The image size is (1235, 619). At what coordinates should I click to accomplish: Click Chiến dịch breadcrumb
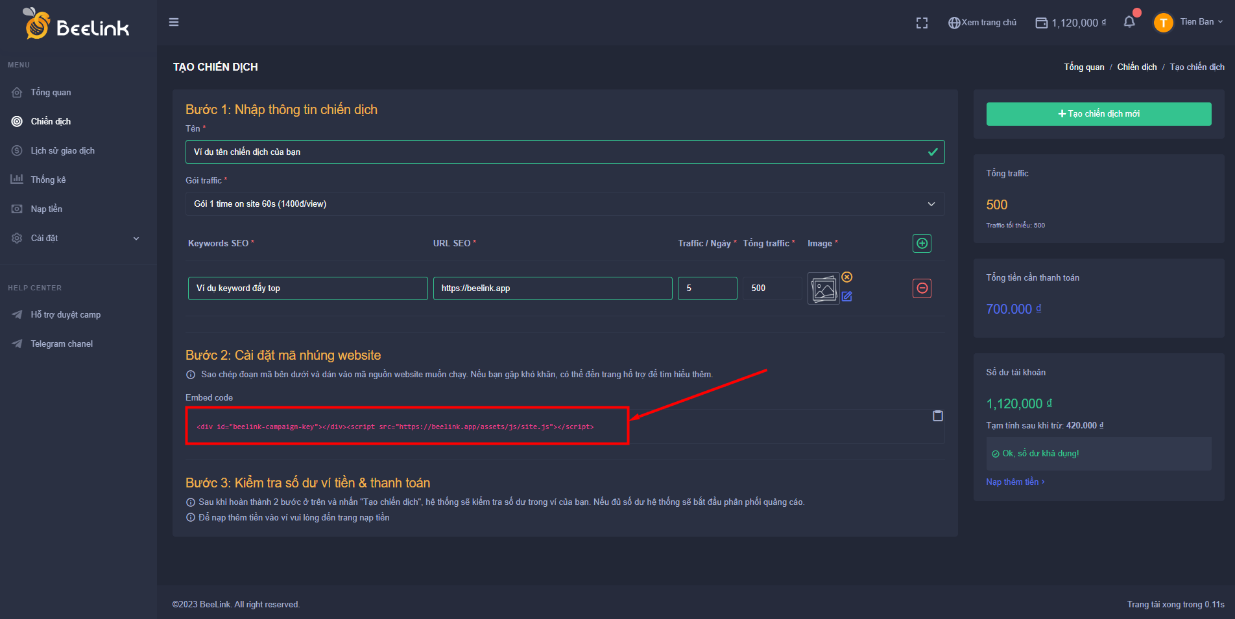tap(1137, 67)
